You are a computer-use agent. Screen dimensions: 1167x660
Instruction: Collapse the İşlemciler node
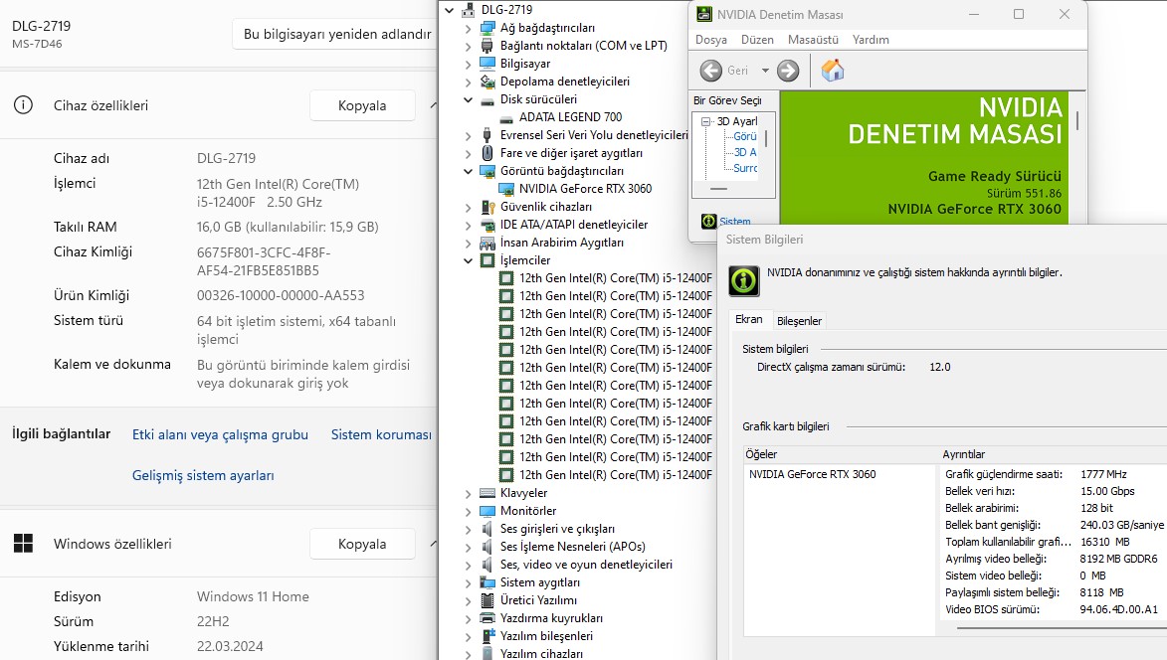tap(468, 260)
